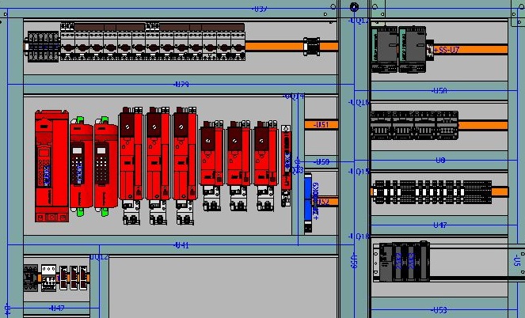Viewport: 525px width, 318px height.
Task: Select the widest red drive at far left
Action: tap(51, 166)
